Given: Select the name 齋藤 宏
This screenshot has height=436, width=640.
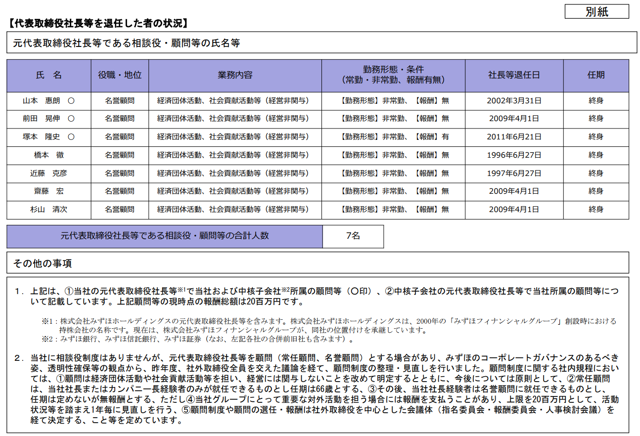Looking at the screenshot, I should pos(48,191).
